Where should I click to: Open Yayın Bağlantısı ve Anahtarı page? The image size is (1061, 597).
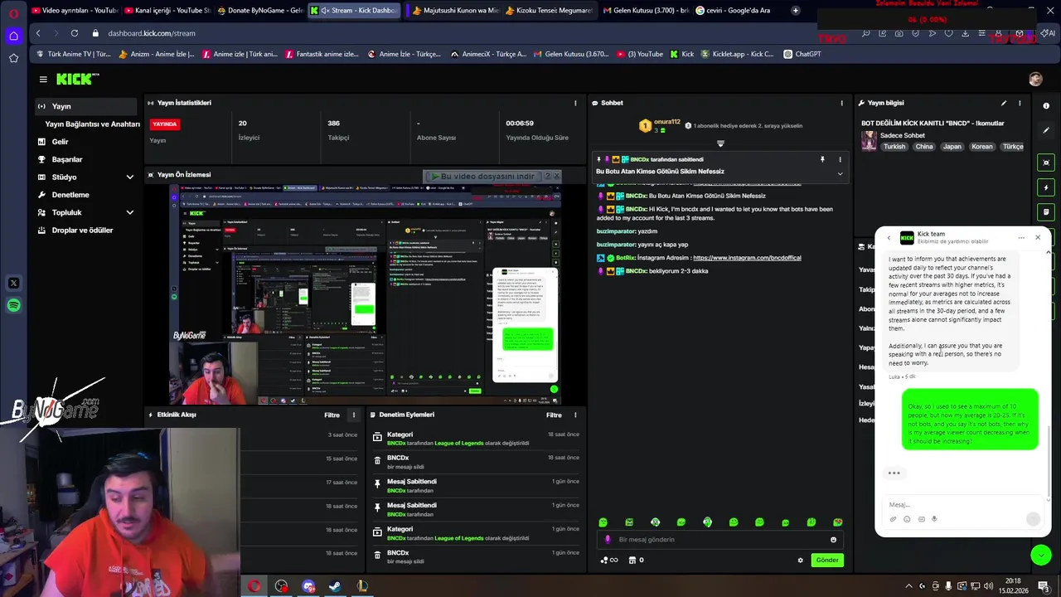[92, 124]
